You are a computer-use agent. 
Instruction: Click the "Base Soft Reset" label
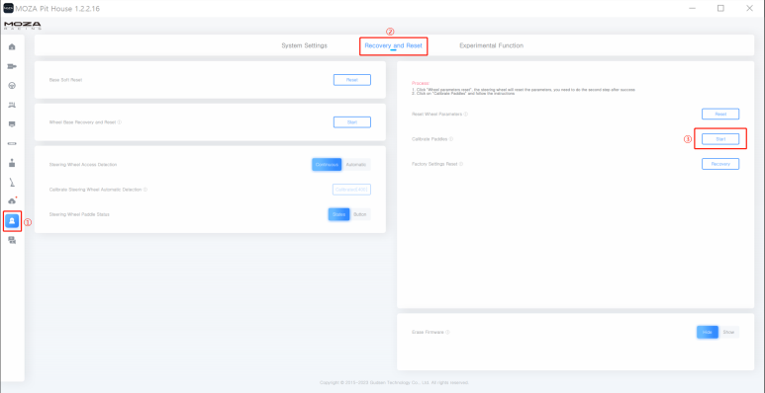(66, 80)
